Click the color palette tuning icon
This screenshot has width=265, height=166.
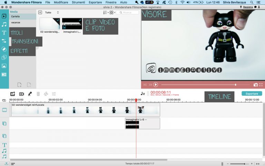coord(46,94)
